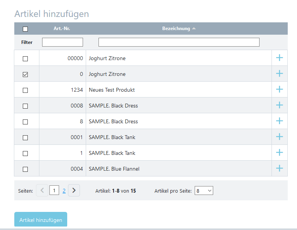This screenshot has height=230, width=297.
Task: Toggle sort arrow next to Bezeichnung
Action: (x=194, y=29)
